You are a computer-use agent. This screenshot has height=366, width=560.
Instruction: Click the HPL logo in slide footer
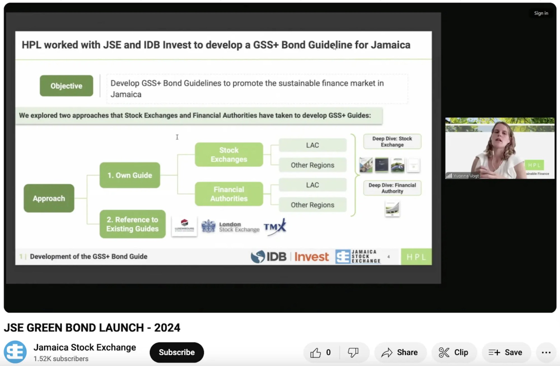[416, 257]
